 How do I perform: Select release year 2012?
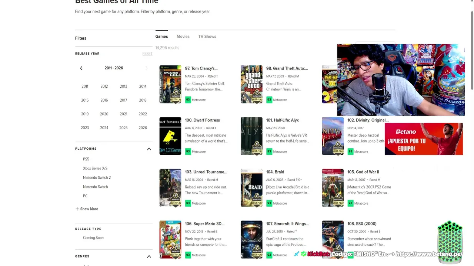(104, 86)
